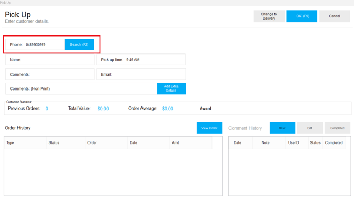Click the View Order button

[209, 128]
